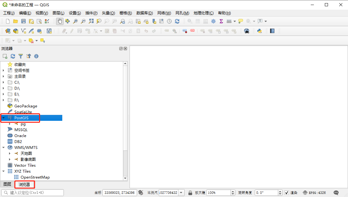Image resolution: width=348 pixels, height=197 pixels.
Task: Open a new map view
Action: coord(138,21)
